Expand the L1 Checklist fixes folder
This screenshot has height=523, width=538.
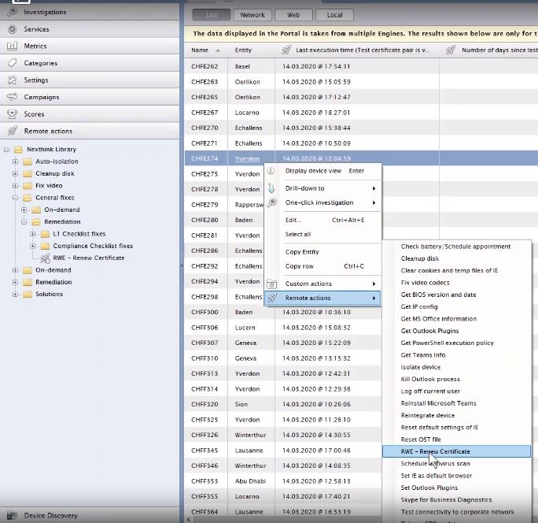click(32, 234)
